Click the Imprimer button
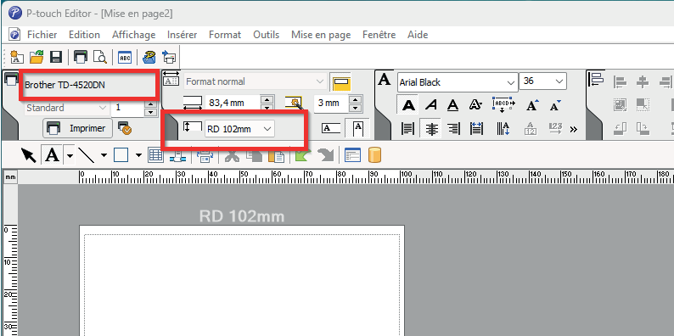The height and width of the screenshot is (336, 674). pyautogui.click(x=77, y=128)
